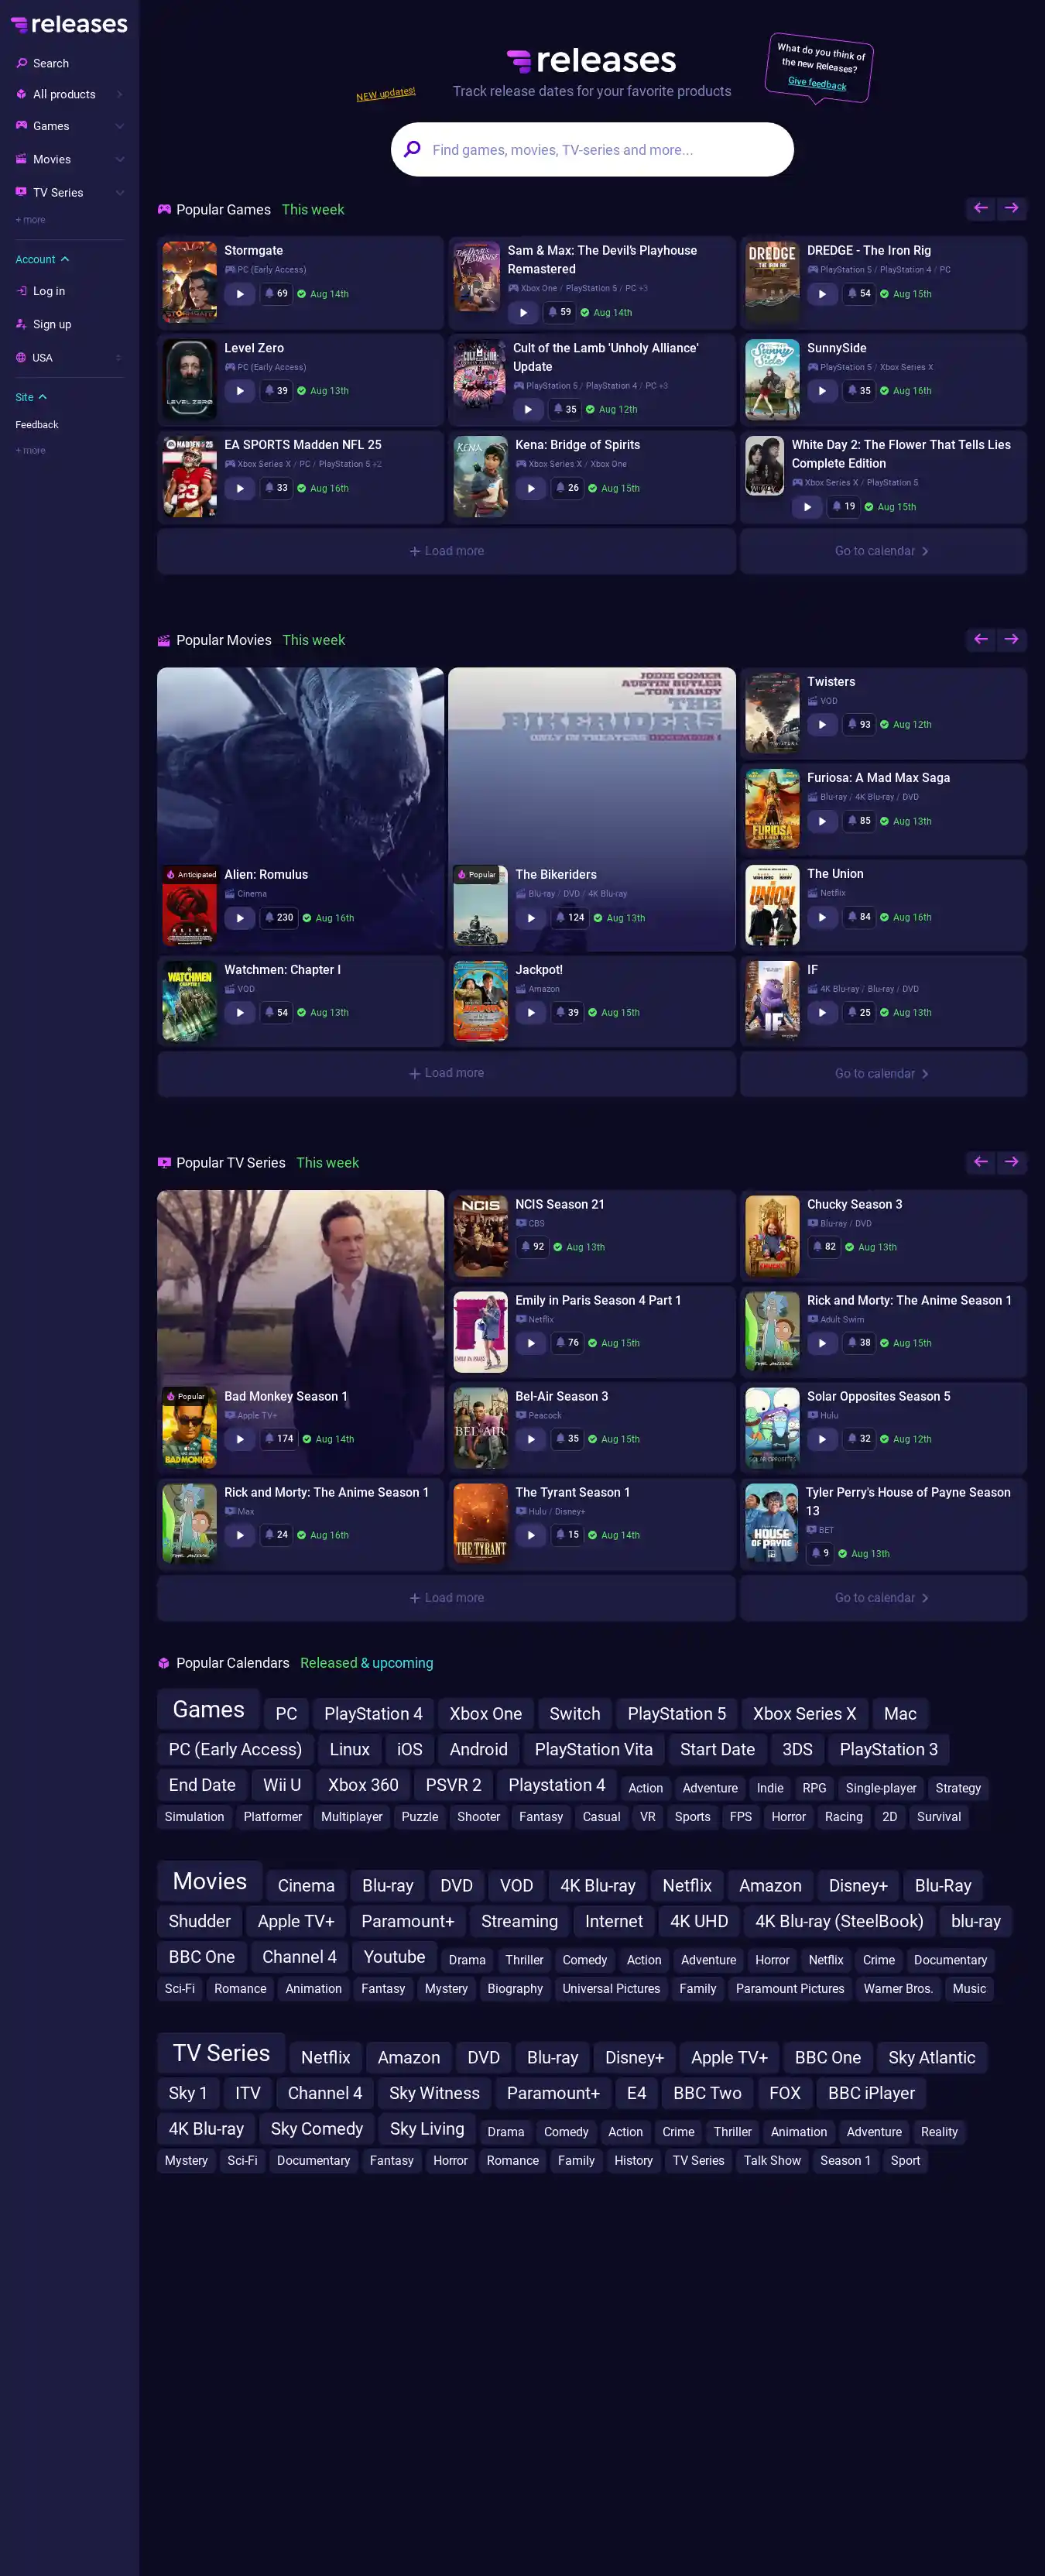Show more sidebar items under TV Series
Viewport: 1045px width, 2576px height.
pos(30,220)
